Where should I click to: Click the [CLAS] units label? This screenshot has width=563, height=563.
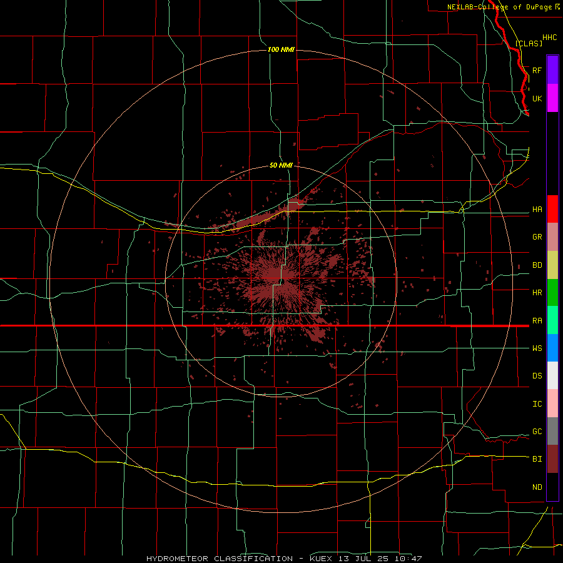[x=529, y=43]
